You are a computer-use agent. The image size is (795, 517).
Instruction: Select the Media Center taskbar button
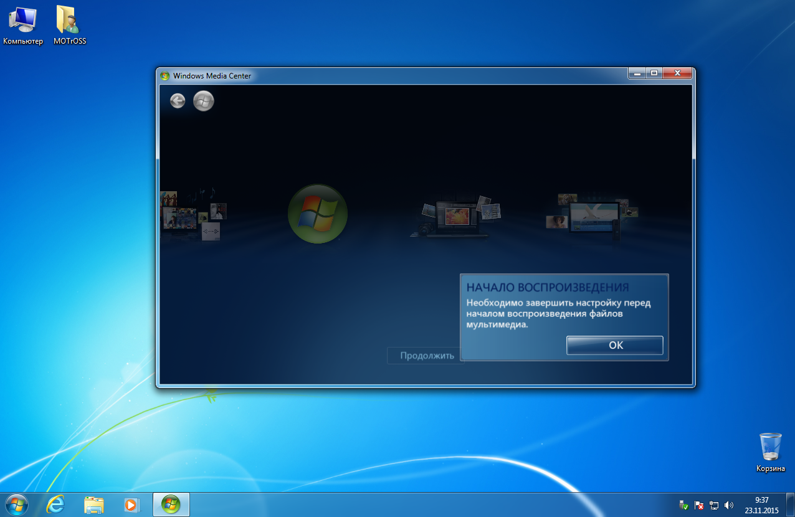[171, 504]
